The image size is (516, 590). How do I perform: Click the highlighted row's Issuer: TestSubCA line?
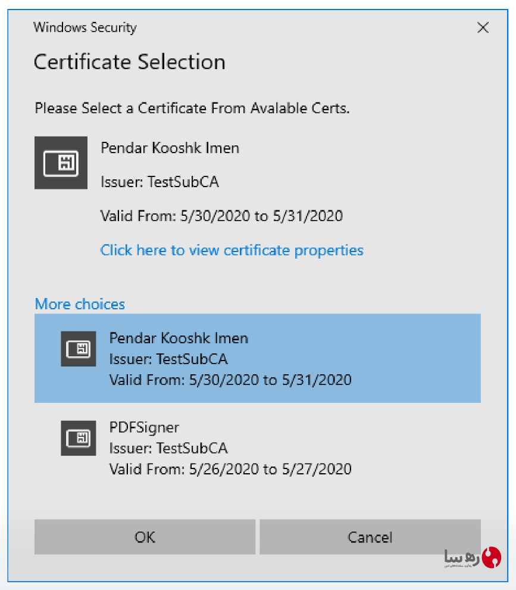[x=168, y=359]
